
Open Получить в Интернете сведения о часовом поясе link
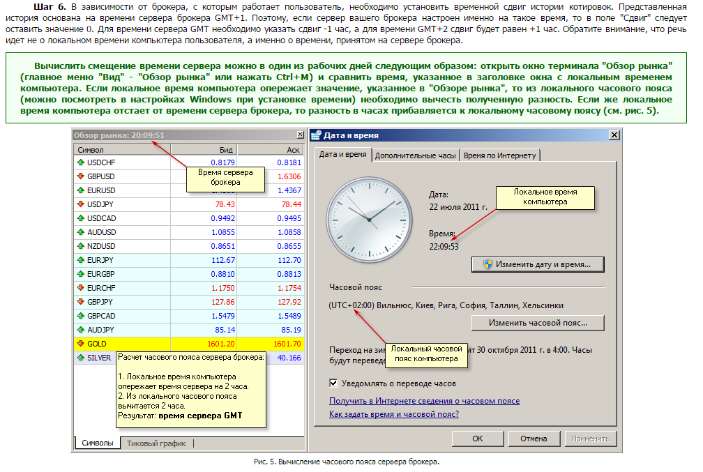[x=424, y=401]
